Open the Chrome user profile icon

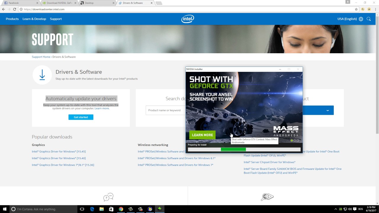pyautogui.click(x=348, y=2)
